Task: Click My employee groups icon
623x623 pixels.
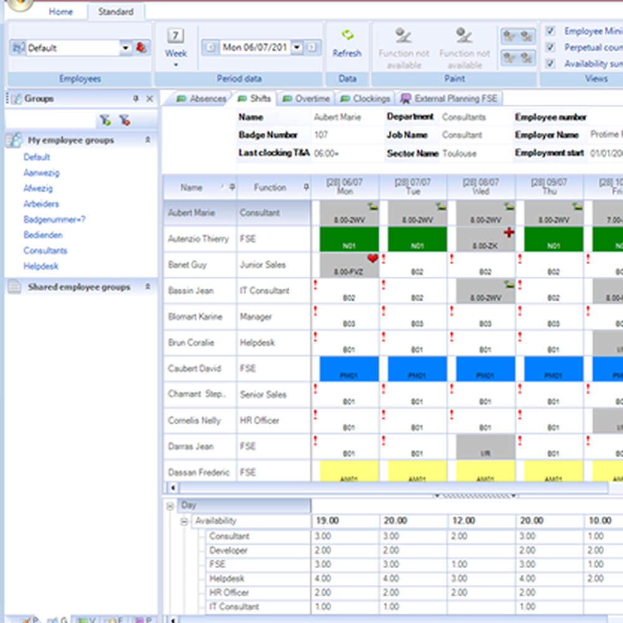Action: pos(14,140)
